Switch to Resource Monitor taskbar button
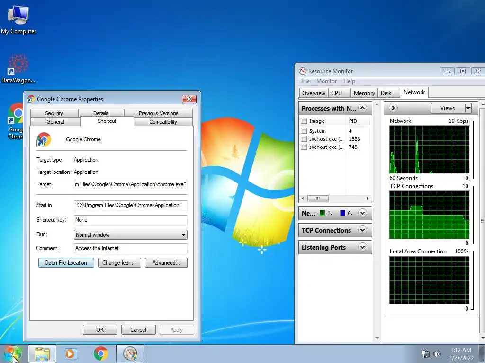The width and height of the screenshot is (485, 363). pos(130,354)
